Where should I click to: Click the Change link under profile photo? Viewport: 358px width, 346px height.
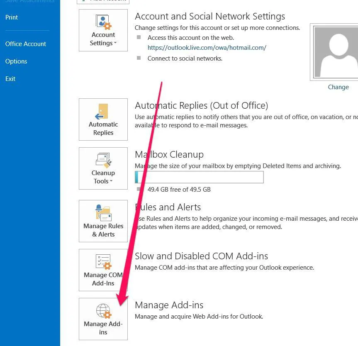[338, 87]
